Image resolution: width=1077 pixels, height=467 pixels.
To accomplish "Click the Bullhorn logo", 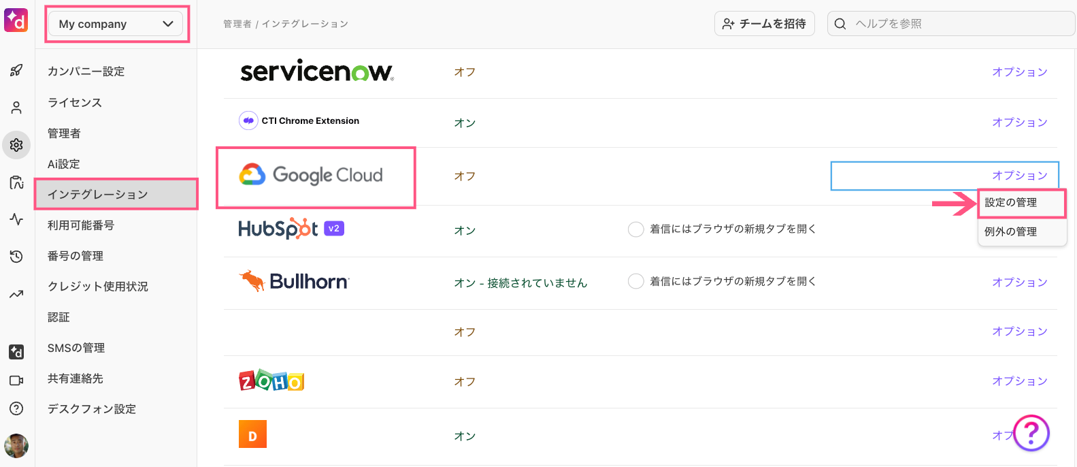I will click(294, 281).
